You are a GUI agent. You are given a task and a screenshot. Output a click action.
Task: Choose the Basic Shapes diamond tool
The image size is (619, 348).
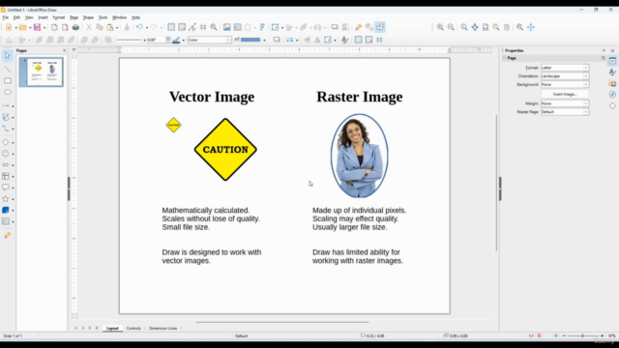click(x=6, y=142)
